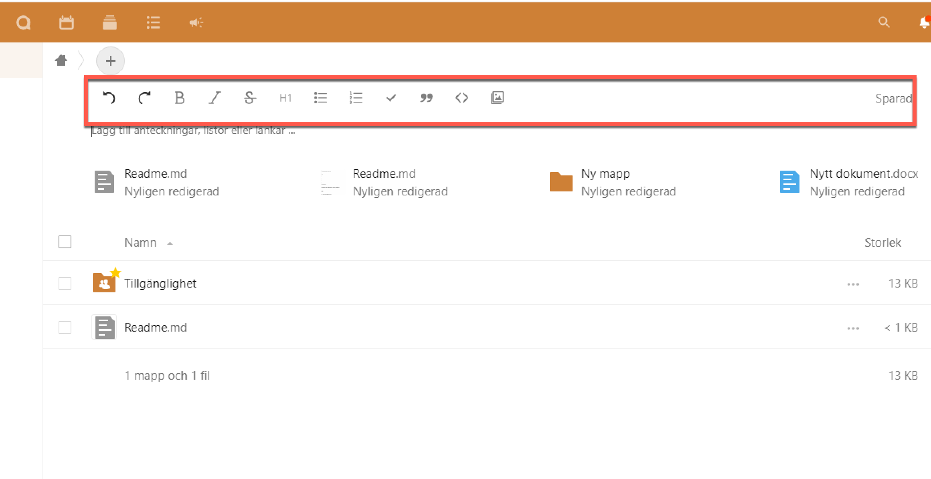Click the '1 mapp och 1 fil' summary

coord(167,376)
